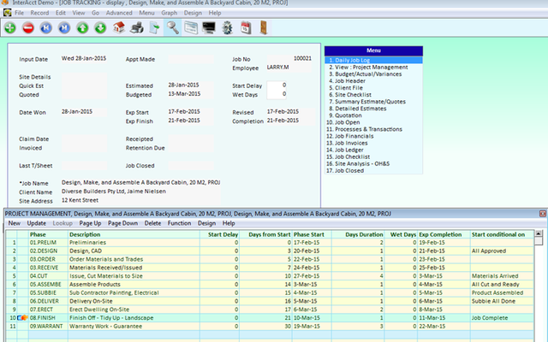Click the magnifying glass search icon
The width and height of the screenshot is (548, 342).
click(x=173, y=27)
